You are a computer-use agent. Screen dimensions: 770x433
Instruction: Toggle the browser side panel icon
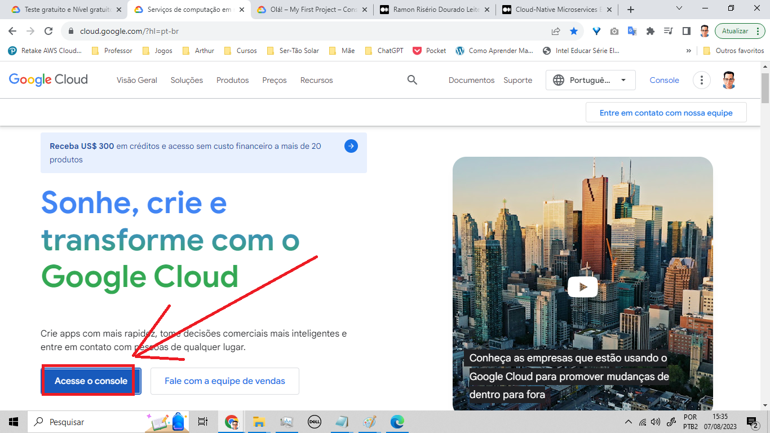(x=687, y=31)
